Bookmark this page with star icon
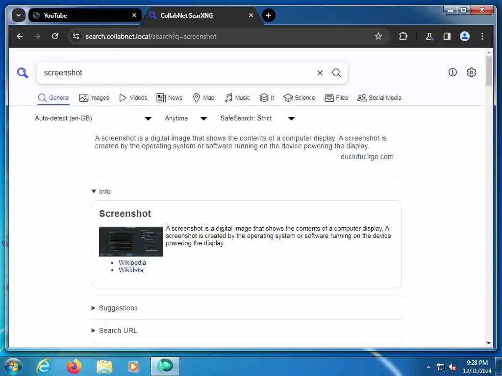The image size is (502, 376). pyautogui.click(x=378, y=36)
